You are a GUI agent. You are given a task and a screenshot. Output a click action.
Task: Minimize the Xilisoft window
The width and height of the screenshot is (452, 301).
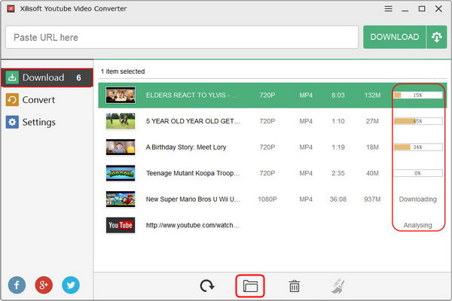[405, 9]
